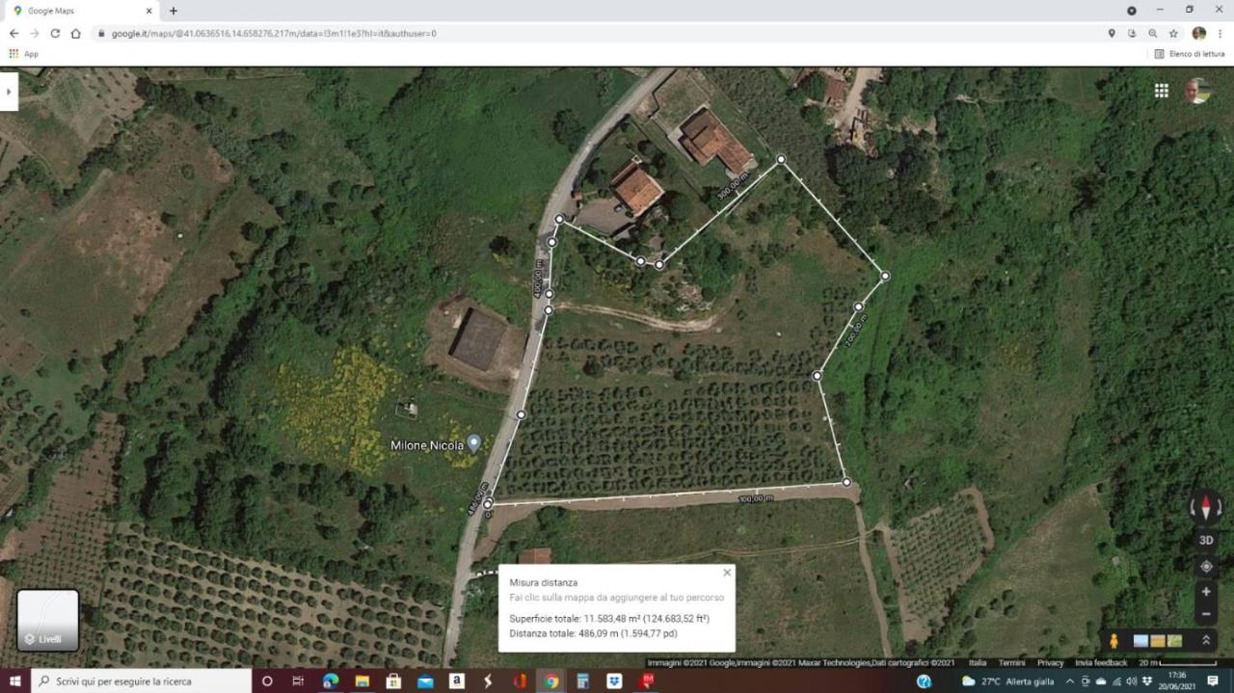Open the Google apps grid
Image resolution: width=1234 pixels, height=693 pixels.
coord(1161,90)
